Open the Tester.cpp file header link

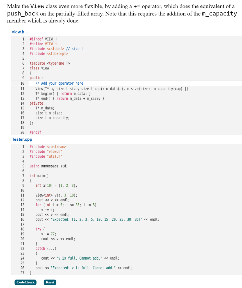pyautogui.click(x=22, y=139)
